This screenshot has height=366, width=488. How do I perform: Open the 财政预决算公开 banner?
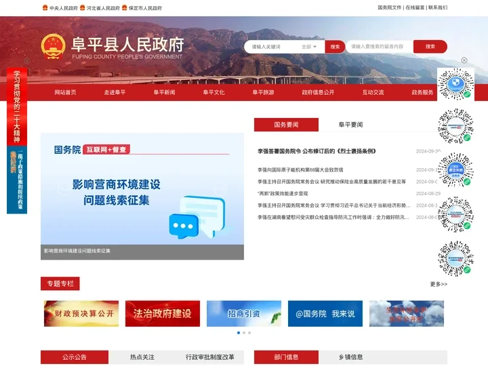[x=81, y=313]
